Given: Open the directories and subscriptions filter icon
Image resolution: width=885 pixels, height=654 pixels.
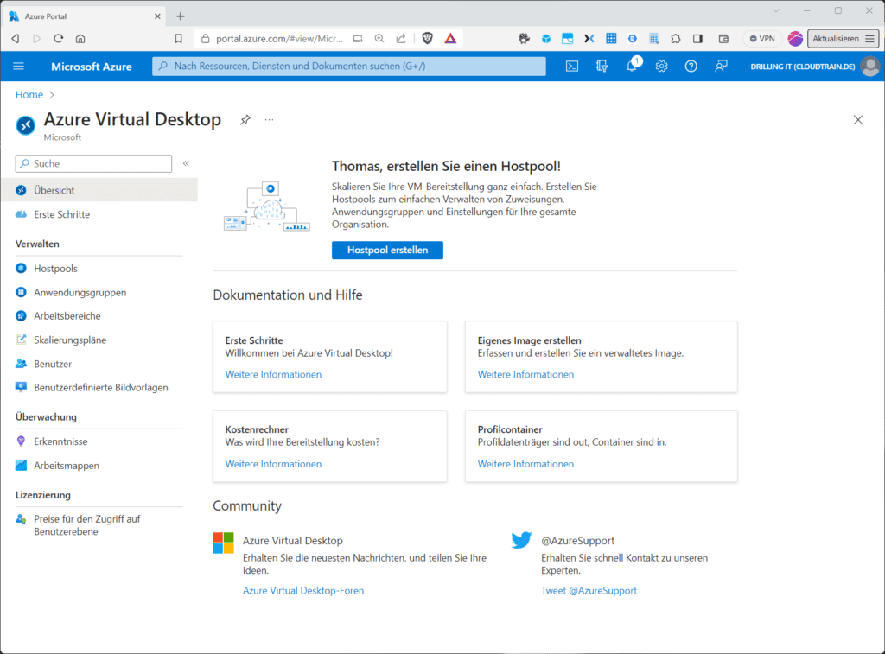Looking at the screenshot, I should [x=602, y=66].
